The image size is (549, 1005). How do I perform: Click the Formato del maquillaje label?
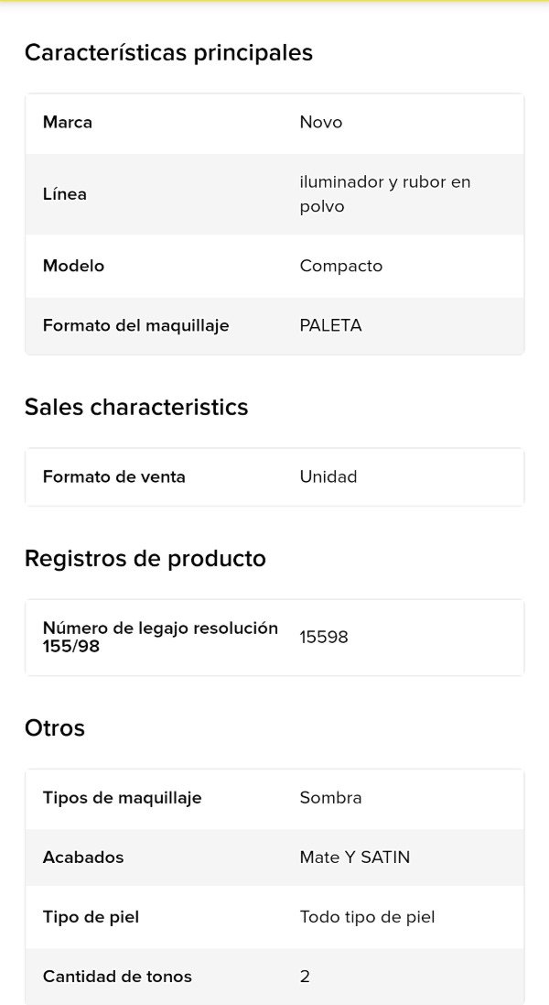[135, 326]
